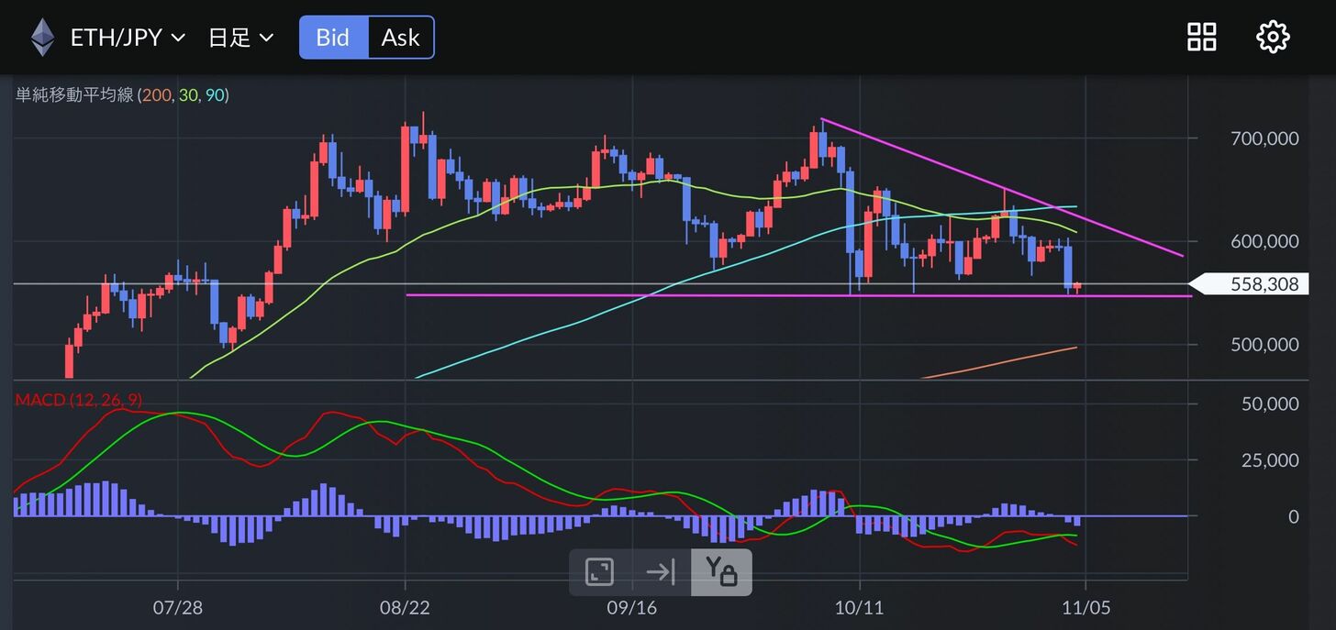
Task: Switch price display to Bid
Action: (333, 38)
